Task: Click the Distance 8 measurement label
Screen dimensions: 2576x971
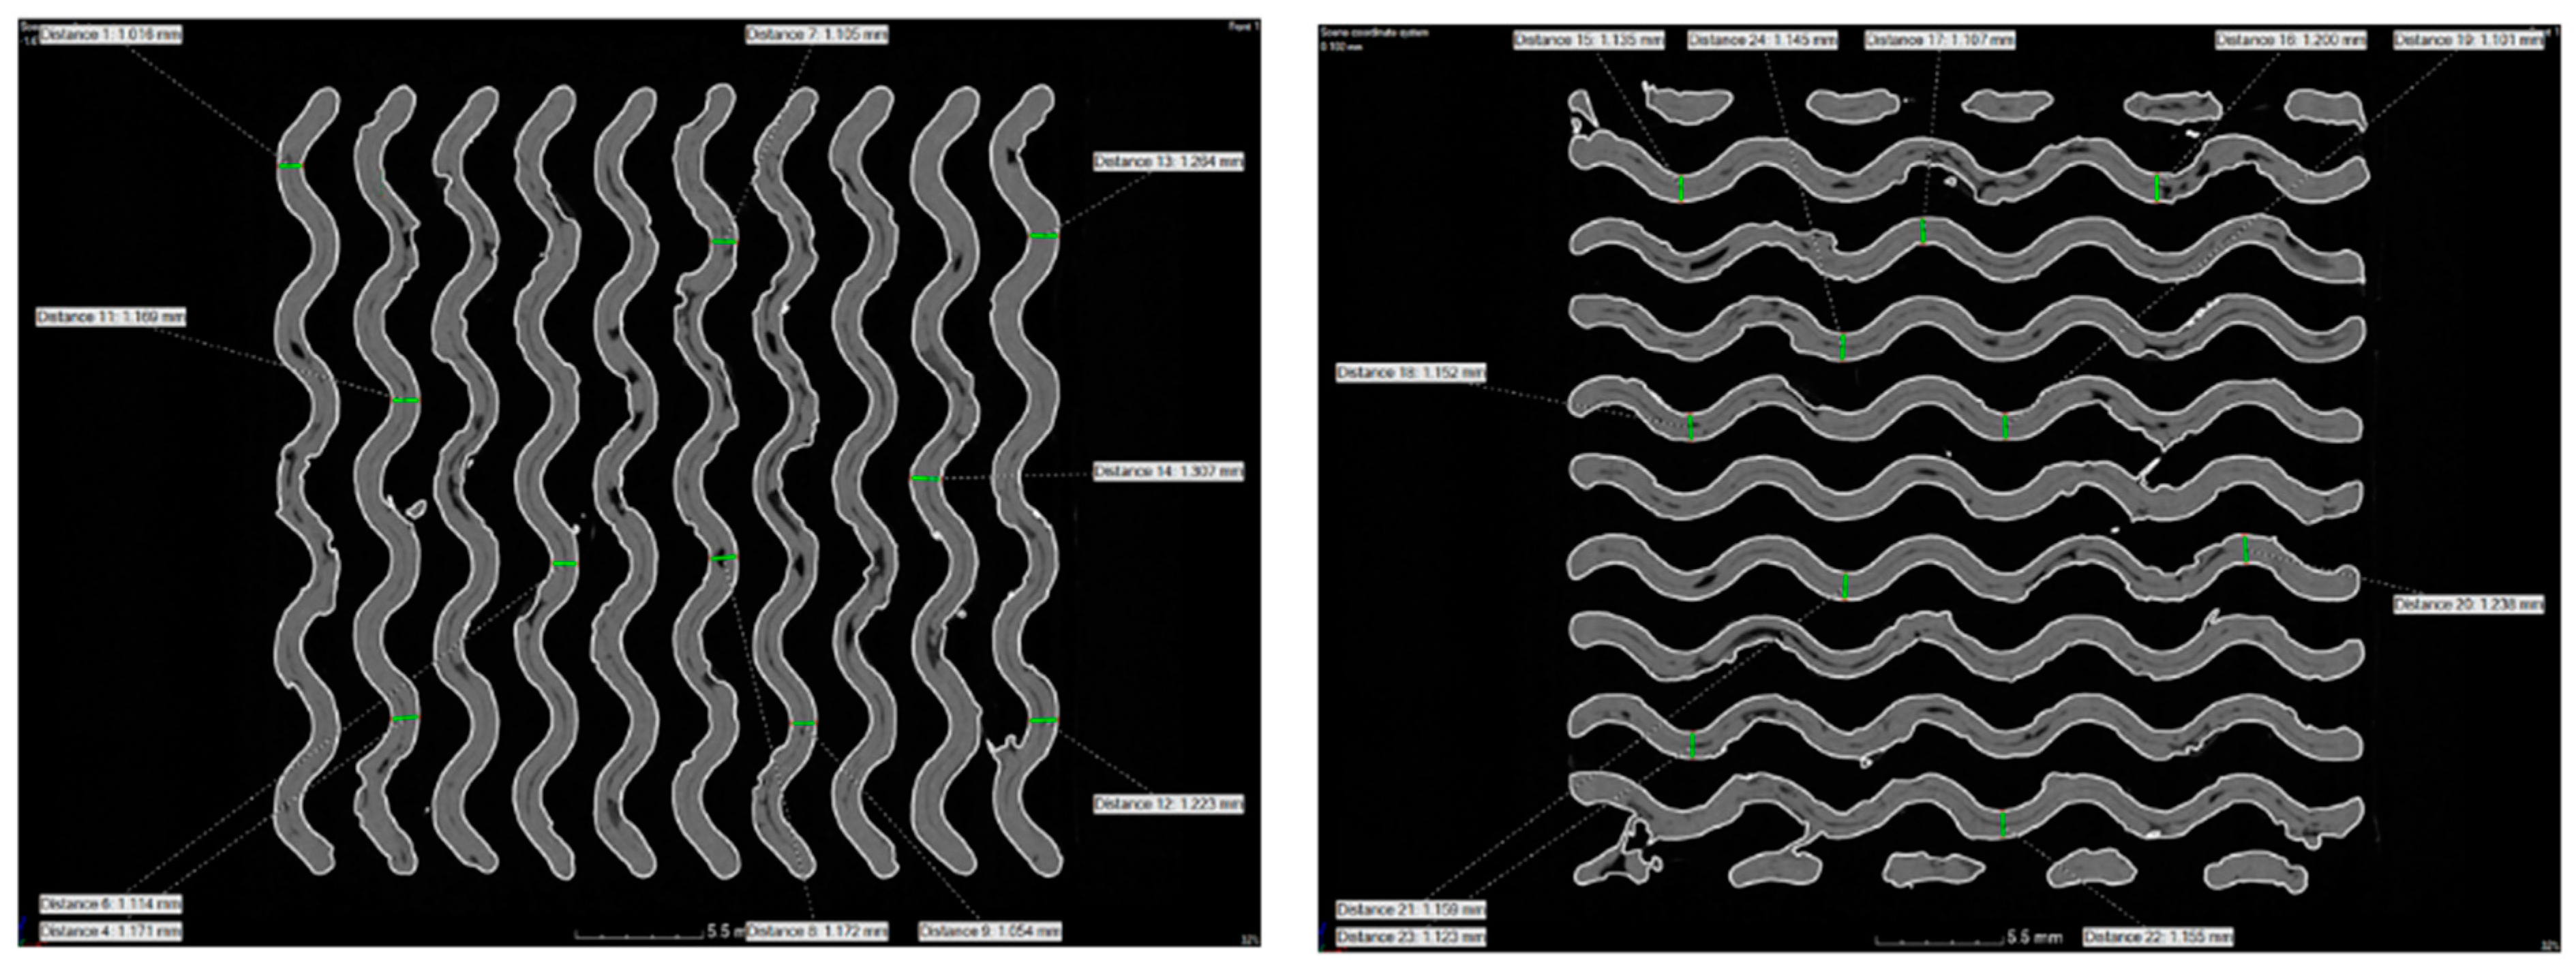Action: pyautogui.click(x=817, y=932)
